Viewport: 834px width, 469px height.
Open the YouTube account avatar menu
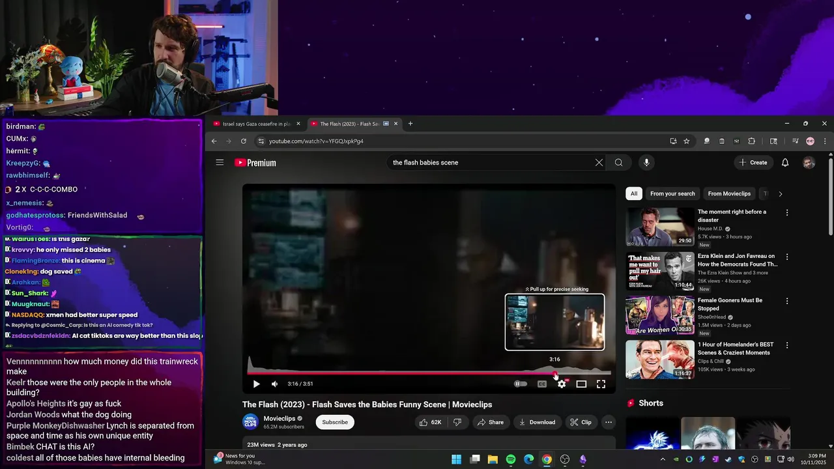click(809, 162)
